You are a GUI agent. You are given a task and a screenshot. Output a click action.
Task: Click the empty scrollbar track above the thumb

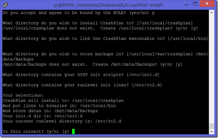point(211,68)
